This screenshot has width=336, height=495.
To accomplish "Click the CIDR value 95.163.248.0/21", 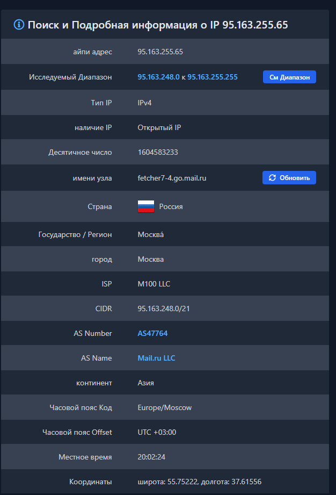I will click(164, 309).
